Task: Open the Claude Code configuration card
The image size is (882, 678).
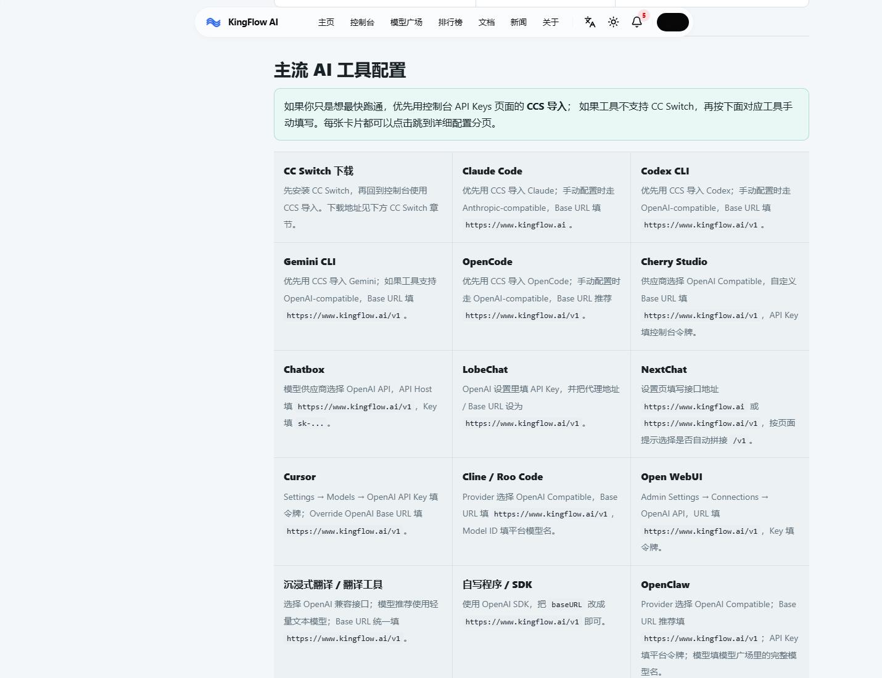Action: [x=542, y=197]
